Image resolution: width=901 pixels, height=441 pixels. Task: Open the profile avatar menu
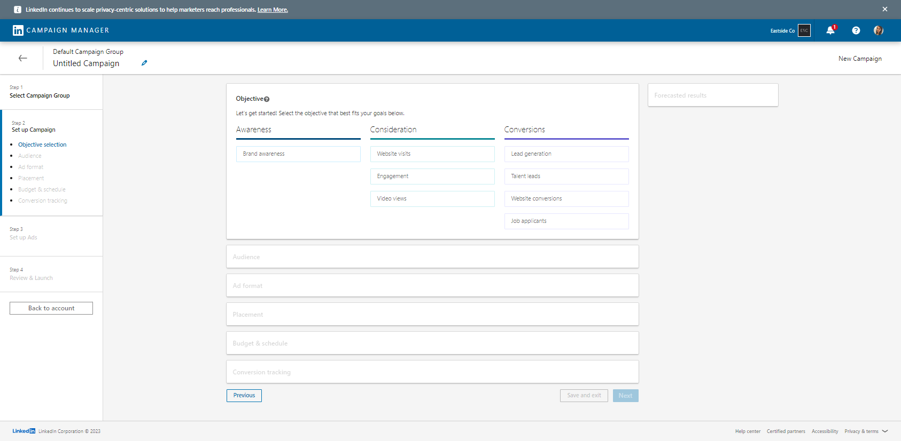click(x=878, y=30)
